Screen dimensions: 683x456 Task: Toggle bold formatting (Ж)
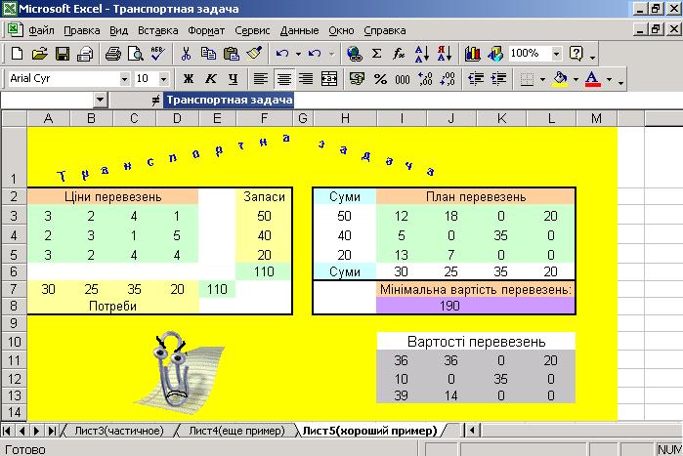coord(187,78)
